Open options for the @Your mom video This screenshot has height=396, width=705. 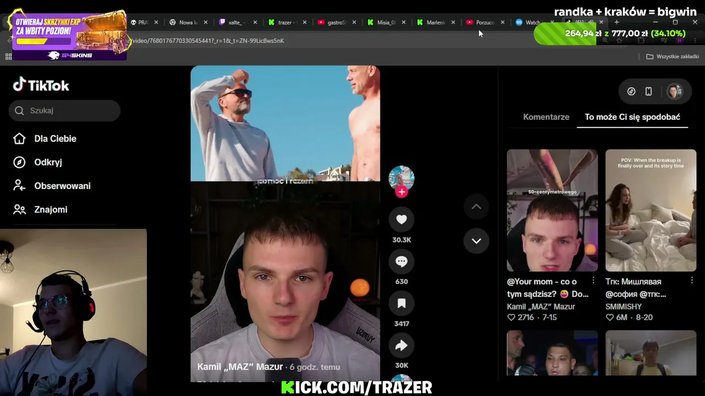(x=593, y=280)
